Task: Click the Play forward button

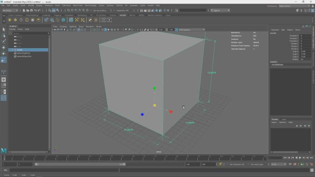Action: click(300, 158)
